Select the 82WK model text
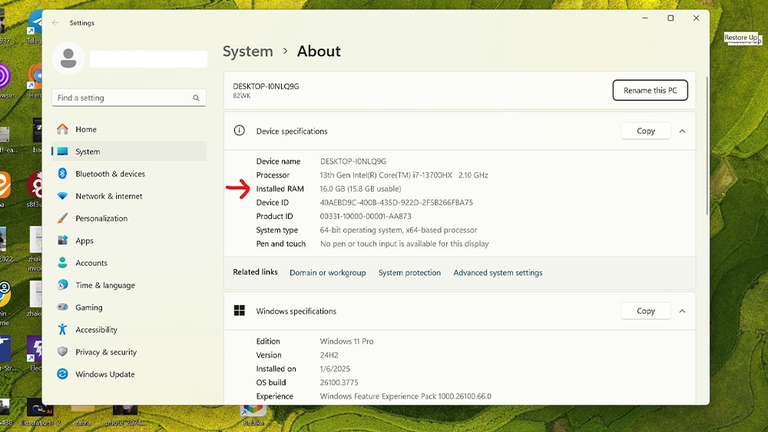768x432 pixels. [241, 95]
